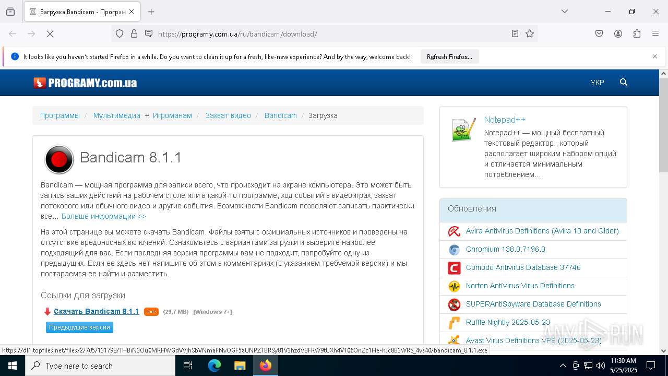Stop page loading with the X button
This screenshot has height=376, width=668.
[x=50, y=34]
